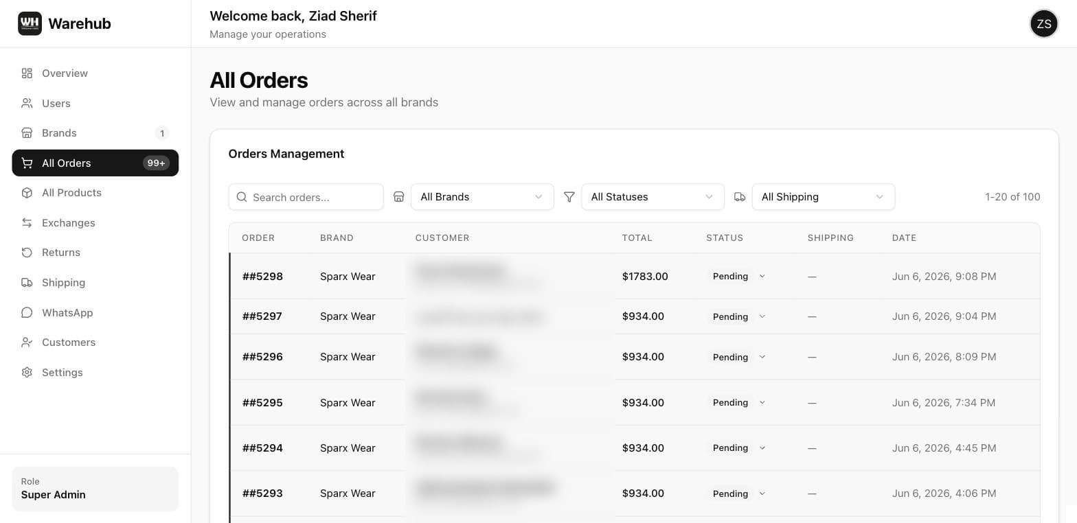Go to Overview in the sidebar
The height and width of the screenshot is (523, 1077).
pos(95,73)
